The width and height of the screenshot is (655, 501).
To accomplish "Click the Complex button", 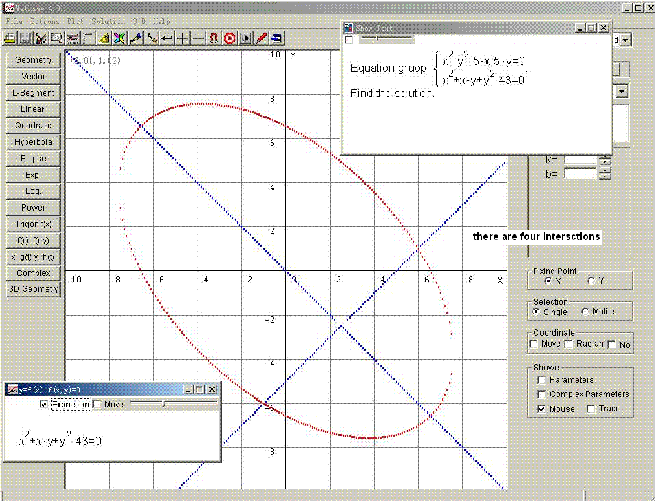I will point(34,273).
